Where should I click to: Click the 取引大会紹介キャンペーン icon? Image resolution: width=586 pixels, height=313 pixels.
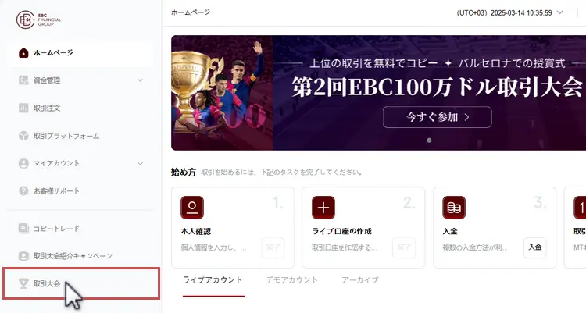[x=23, y=256]
